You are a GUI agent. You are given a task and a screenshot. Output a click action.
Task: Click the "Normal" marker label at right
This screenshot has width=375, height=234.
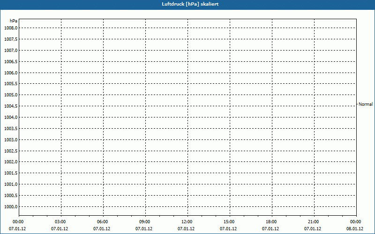point(366,104)
